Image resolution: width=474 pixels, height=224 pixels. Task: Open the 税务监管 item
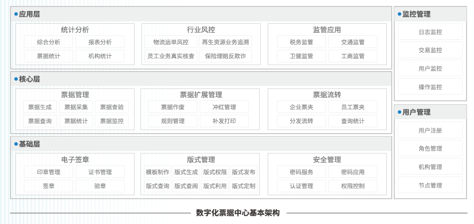(302, 42)
